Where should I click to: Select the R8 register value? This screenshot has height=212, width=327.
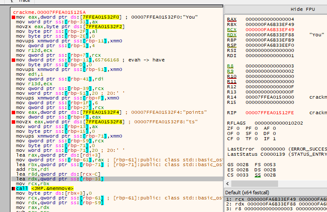click(x=270, y=66)
